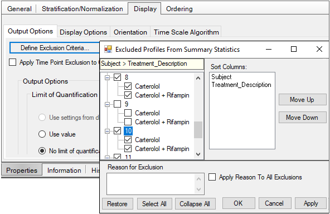Screen dimensions: 330x214
Task: Click the Excluded Profiles dialog title icon
Action: coord(108,49)
